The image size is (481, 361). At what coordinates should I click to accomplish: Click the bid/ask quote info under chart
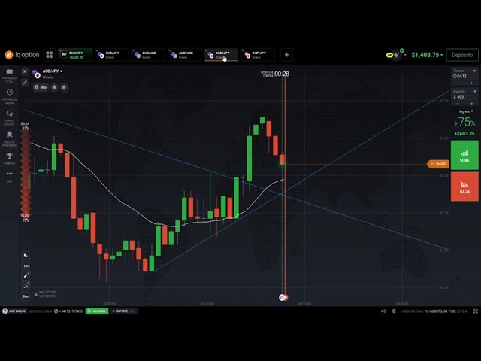coord(45,294)
